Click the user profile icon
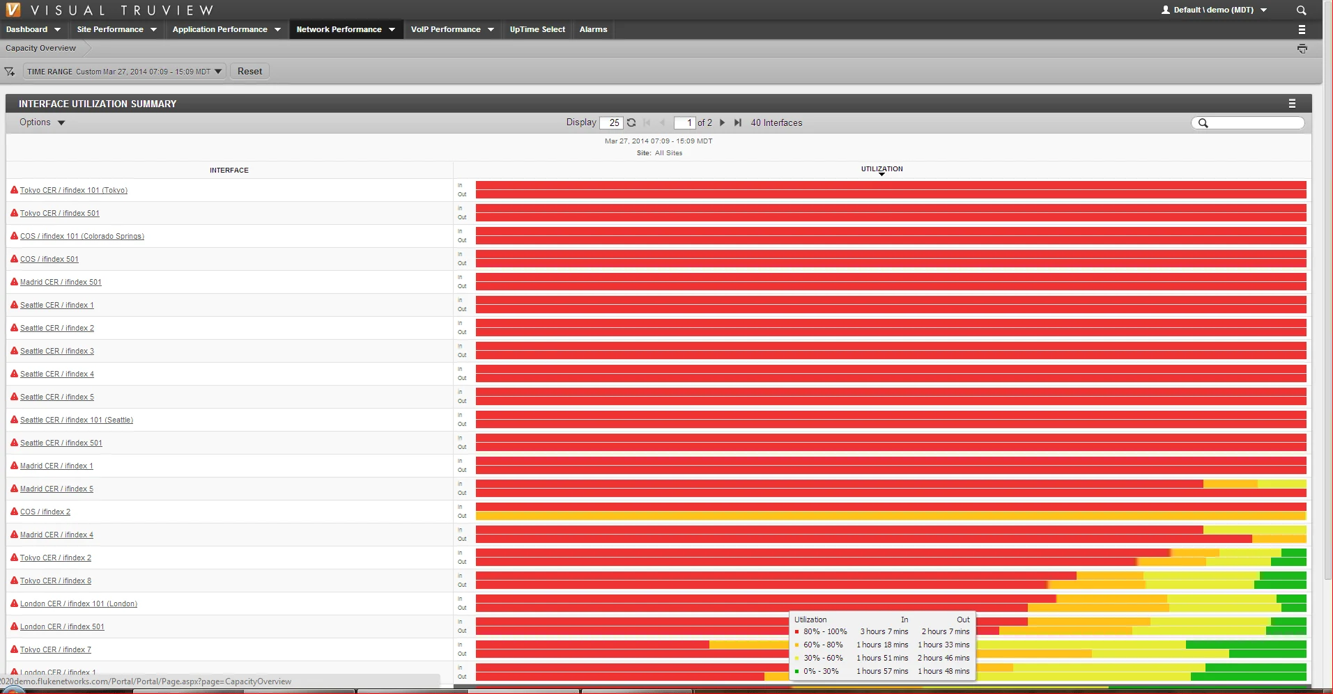The width and height of the screenshot is (1333, 694). (x=1165, y=10)
